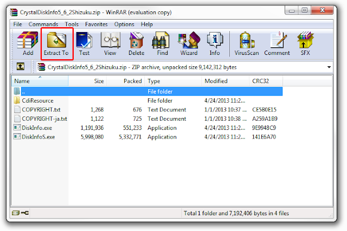Click the CRC32 value 9E9948C9
This screenshot has width=347, height=231.
click(x=264, y=128)
